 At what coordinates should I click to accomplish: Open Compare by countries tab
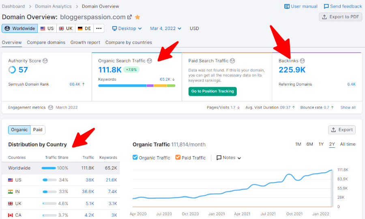pos(129,42)
